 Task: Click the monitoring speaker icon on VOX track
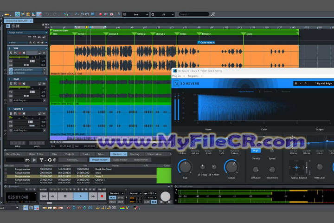pyautogui.click(x=24, y=52)
